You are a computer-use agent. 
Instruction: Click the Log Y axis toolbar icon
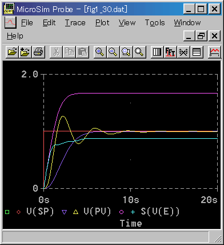click(197, 52)
